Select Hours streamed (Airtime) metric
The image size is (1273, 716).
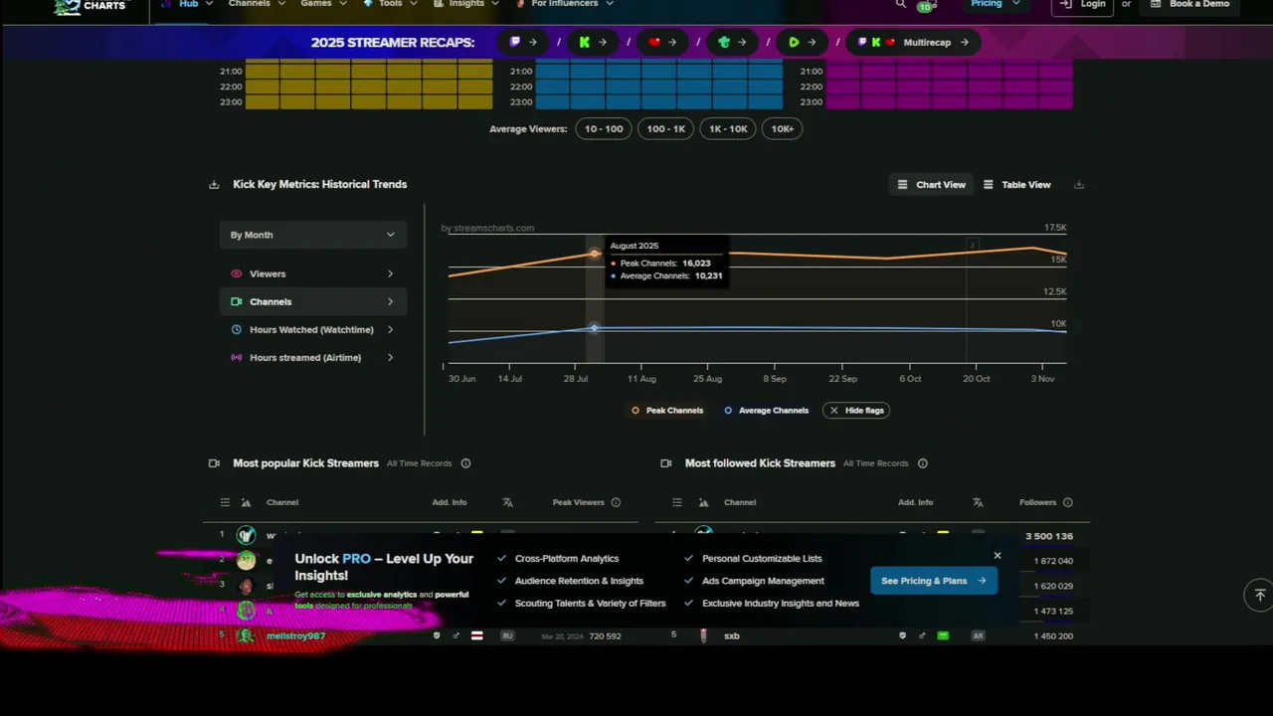[x=313, y=357]
